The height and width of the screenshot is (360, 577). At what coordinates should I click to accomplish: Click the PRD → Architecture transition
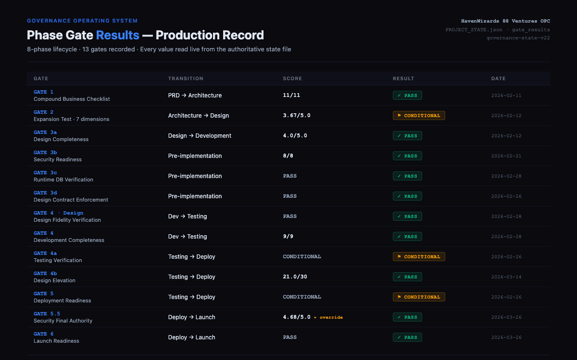point(195,96)
